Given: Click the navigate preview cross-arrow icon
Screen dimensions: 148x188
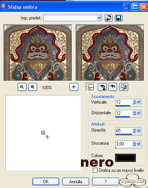Looking at the screenshot, I should click(x=74, y=87).
